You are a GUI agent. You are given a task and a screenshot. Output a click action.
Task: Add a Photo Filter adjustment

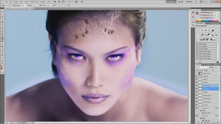[212, 35]
